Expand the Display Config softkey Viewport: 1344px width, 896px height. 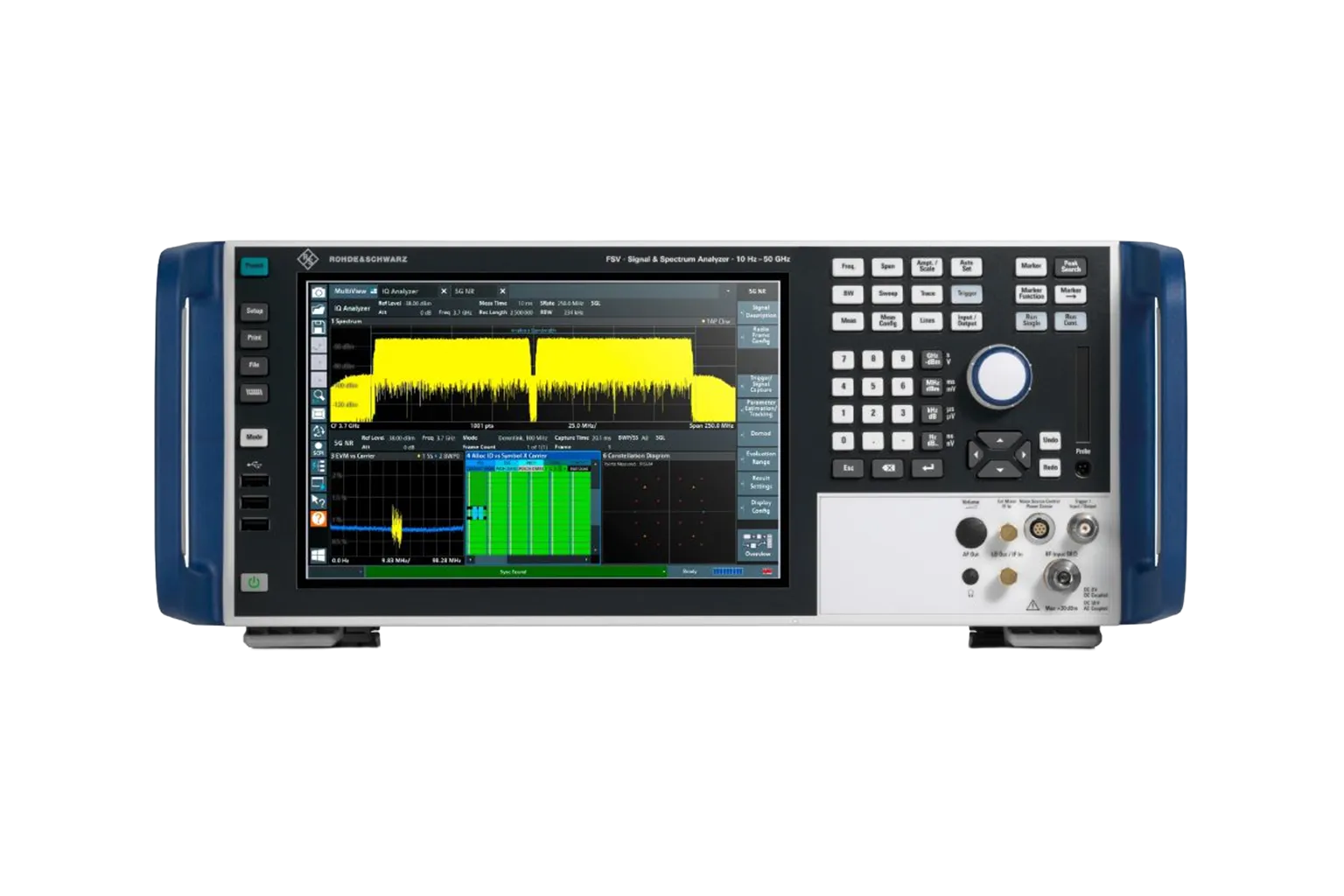(x=758, y=507)
